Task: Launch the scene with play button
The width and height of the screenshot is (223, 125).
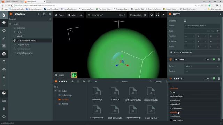Action: [163, 15]
